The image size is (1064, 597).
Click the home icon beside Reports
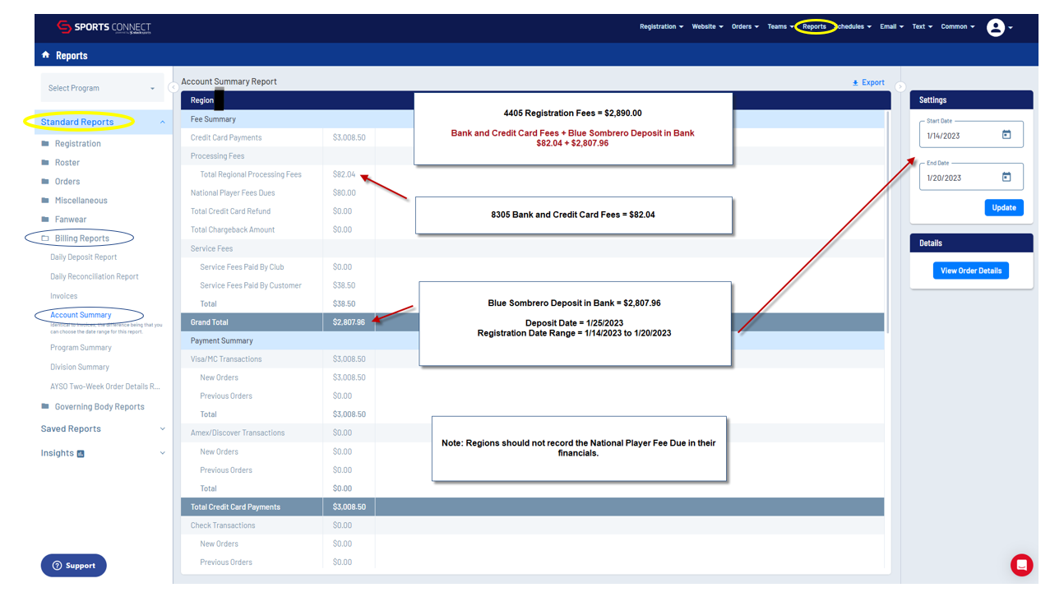45,55
